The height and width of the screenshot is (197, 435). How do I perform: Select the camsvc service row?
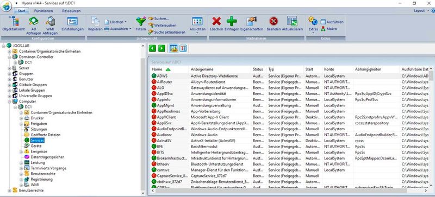(x=290, y=170)
